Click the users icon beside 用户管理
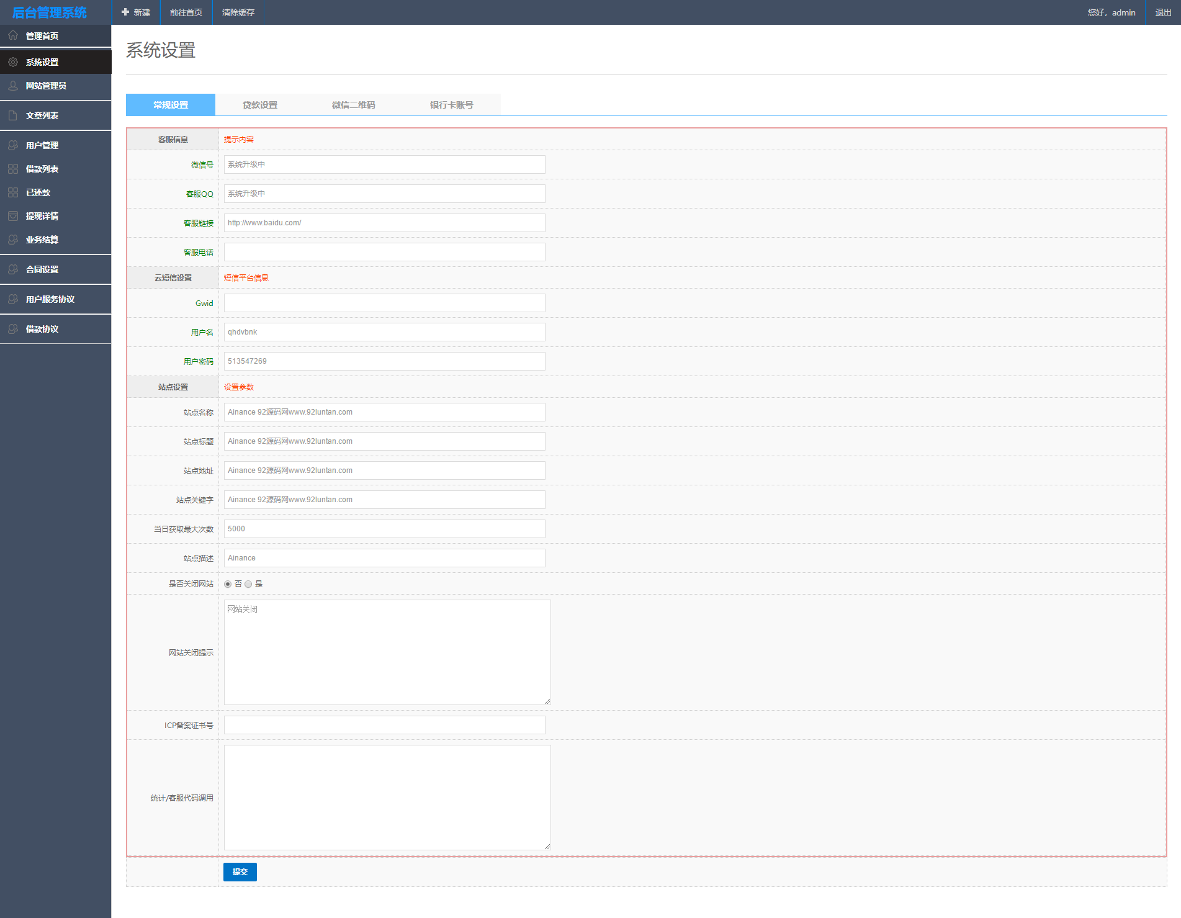1181x918 pixels. [13, 145]
